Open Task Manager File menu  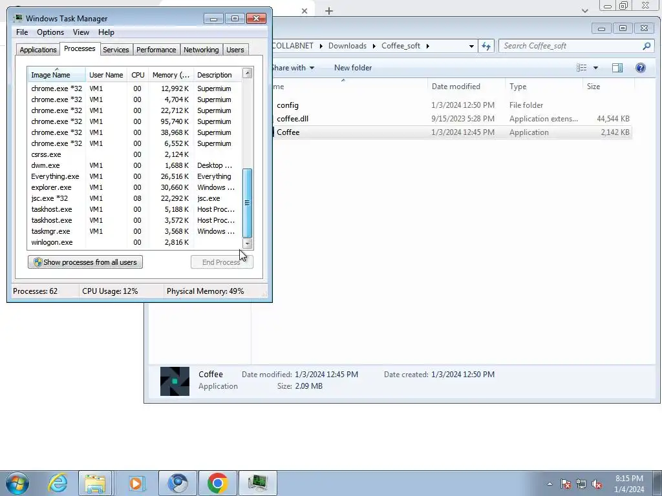coord(22,32)
